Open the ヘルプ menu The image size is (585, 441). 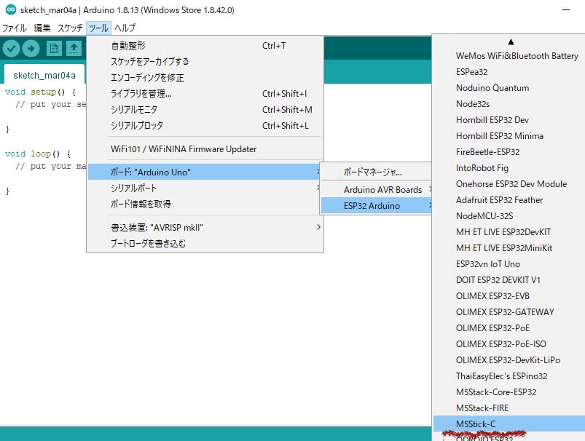point(125,28)
